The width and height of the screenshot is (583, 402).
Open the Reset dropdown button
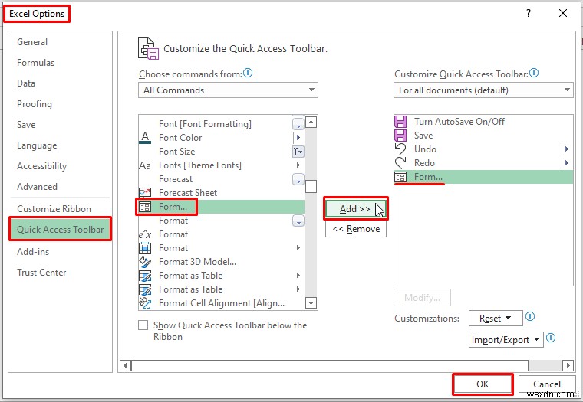click(x=496, y=319)
